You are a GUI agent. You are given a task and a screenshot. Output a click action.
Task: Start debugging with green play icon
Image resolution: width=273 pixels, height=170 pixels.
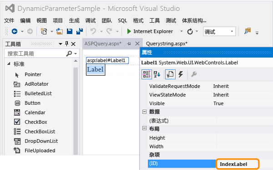pyautogui.click(x=129, y=31)
